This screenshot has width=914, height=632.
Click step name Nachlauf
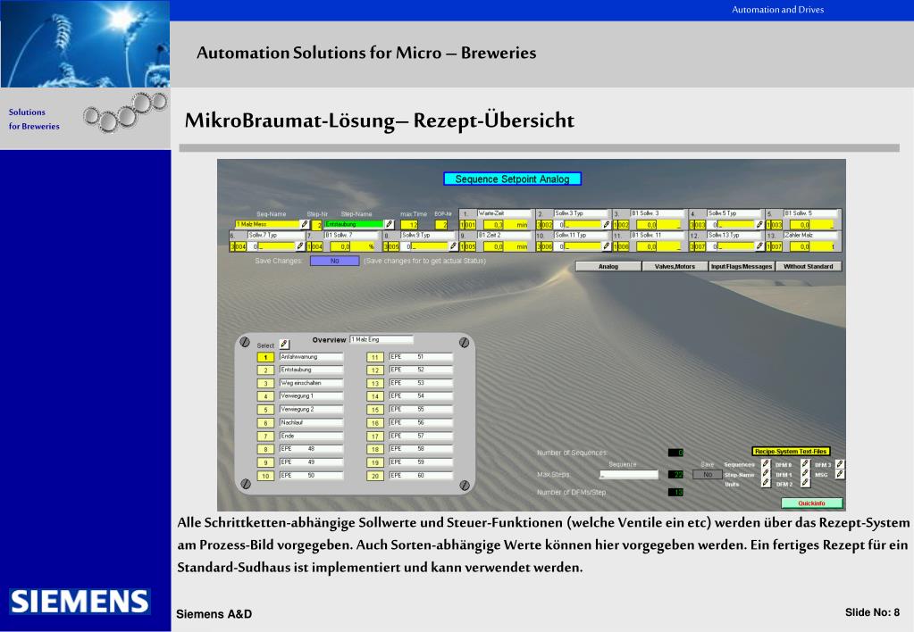point(311,423)
